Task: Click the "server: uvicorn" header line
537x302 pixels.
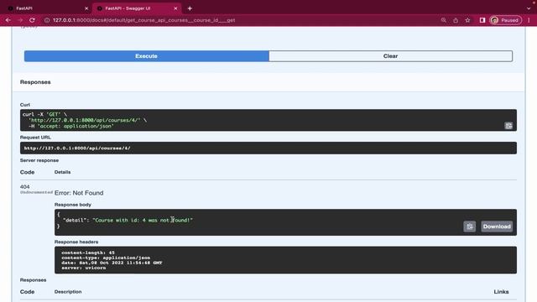Action: 84,268
